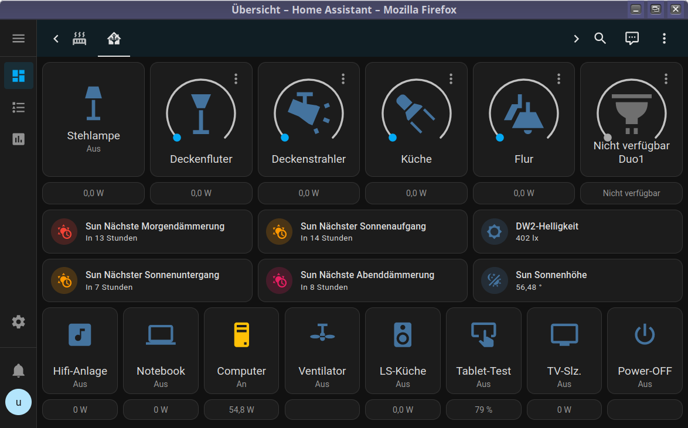The width and height of the screenshot is (688, 428).
Task: Select the home view tab
Action: pyautogui.click(x=114, y=39)
